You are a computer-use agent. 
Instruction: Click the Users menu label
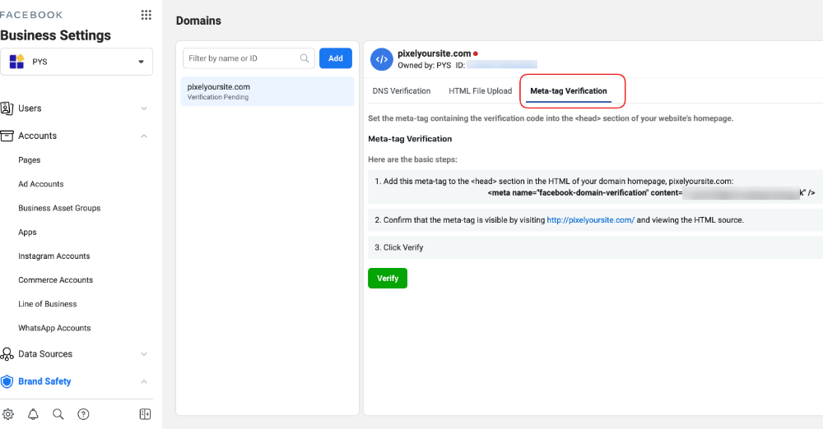tap(30, 108)
